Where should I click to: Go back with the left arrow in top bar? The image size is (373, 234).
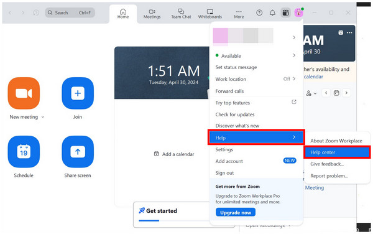(10, 12)
